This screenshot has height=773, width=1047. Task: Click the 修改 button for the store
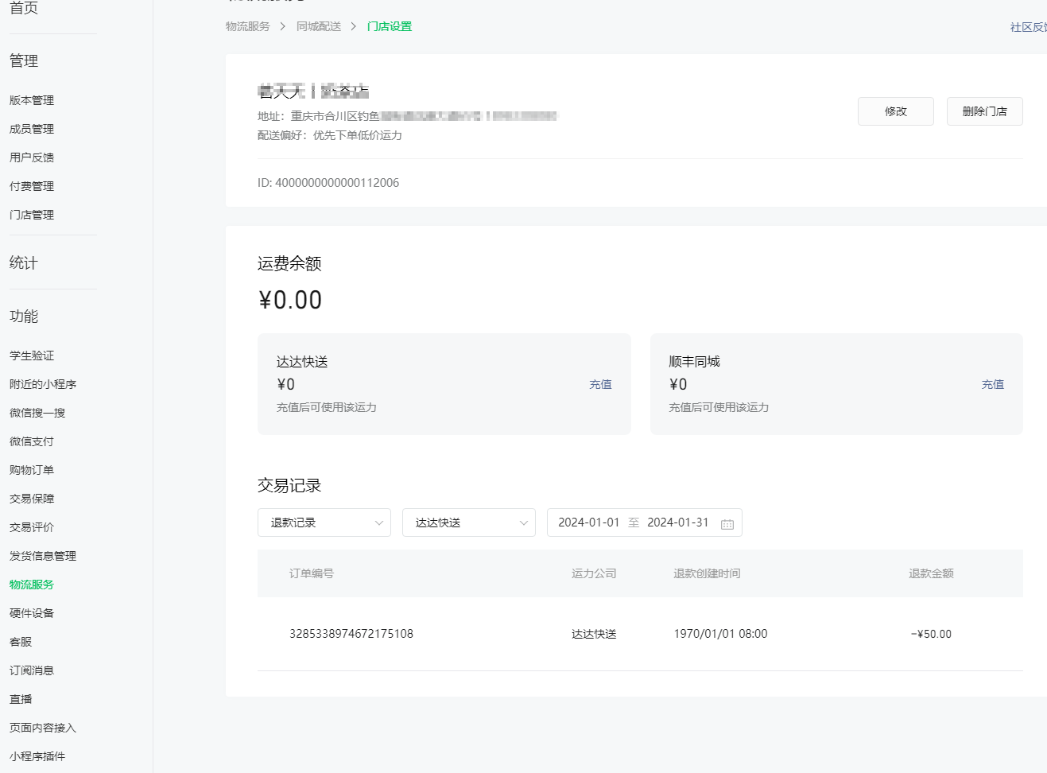point(896,111)
